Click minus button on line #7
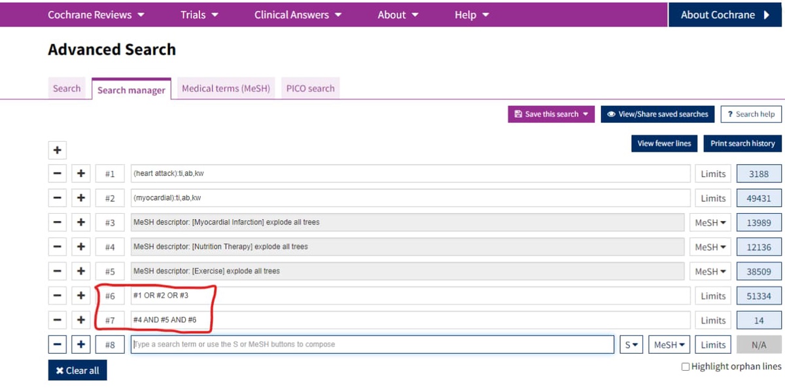Image resolution: width=785 pixels, height=389 pixels. click(58, 320)
